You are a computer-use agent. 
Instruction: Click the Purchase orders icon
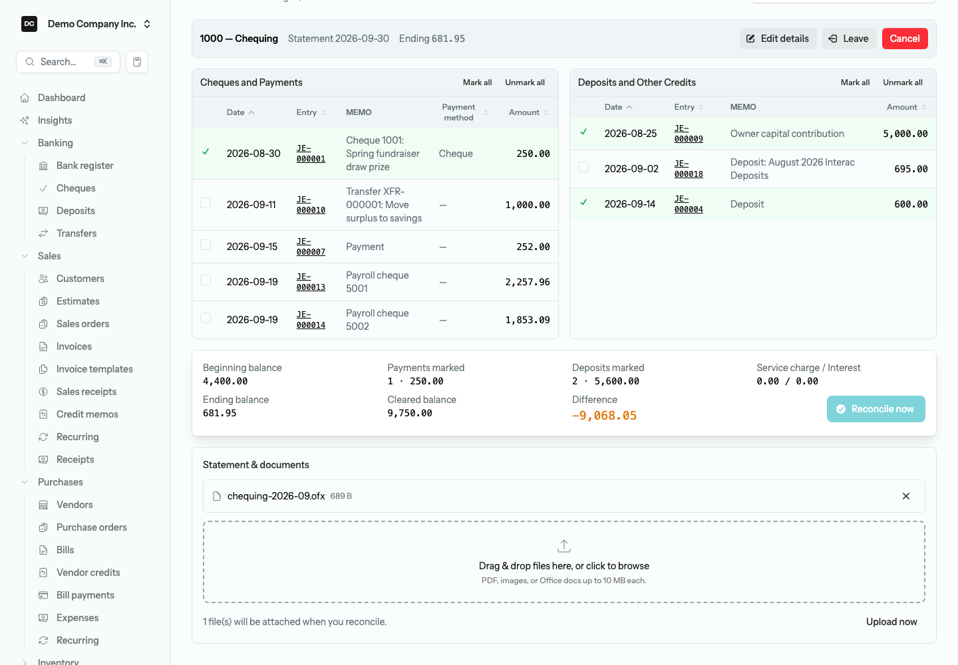click(x=43, y=527)
